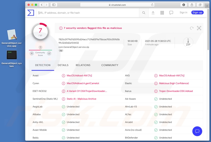Viewport: 211px width, 142px height.
Task: Click the reanalyze refresh icon
Action: click(192, 28)
